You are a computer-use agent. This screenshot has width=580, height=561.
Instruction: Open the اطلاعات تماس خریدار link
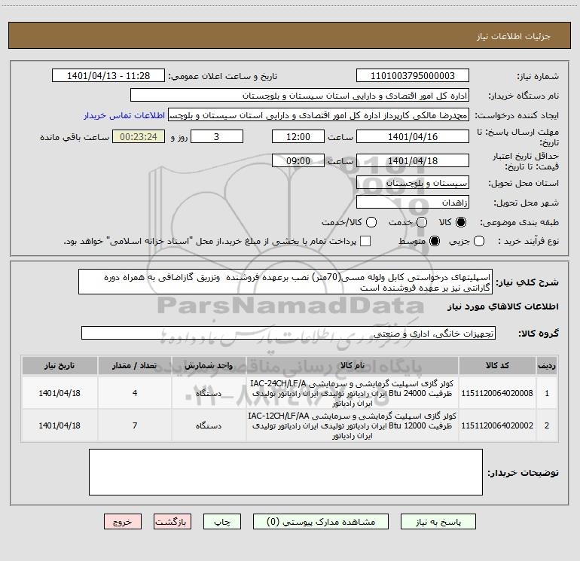point(124,115)
